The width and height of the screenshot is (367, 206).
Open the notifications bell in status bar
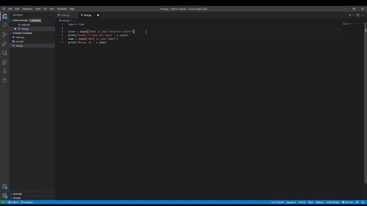[363, 203]
